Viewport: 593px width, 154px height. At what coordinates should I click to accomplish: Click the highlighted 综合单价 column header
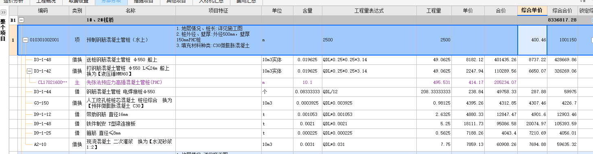(x=532, y=11)
